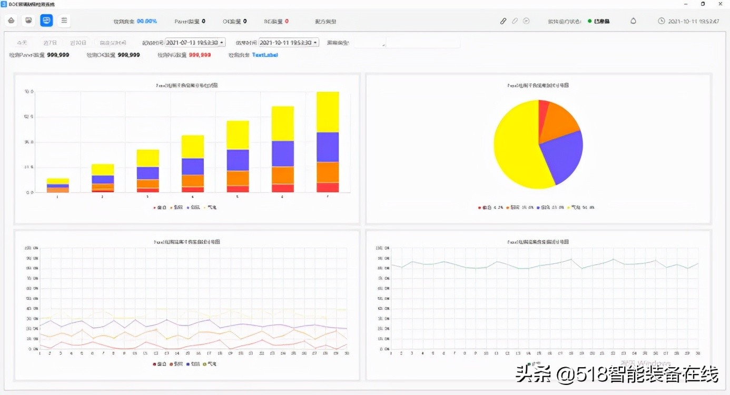
Task: Click the first, shortest stacked bar
Action: [57, 185]
